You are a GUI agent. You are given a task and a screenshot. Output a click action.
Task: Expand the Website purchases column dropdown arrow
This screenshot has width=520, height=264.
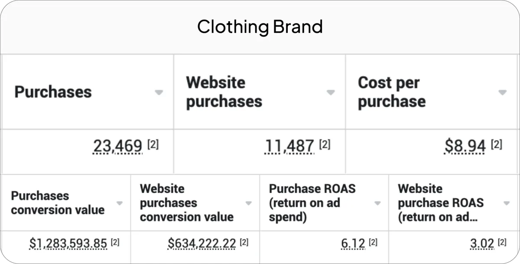(x=331, y=92)
